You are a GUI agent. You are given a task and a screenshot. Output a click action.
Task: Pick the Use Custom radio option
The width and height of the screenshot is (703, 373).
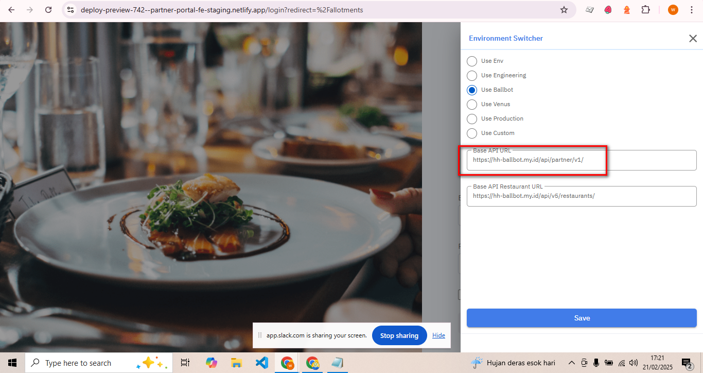click(x=472, y=133)
